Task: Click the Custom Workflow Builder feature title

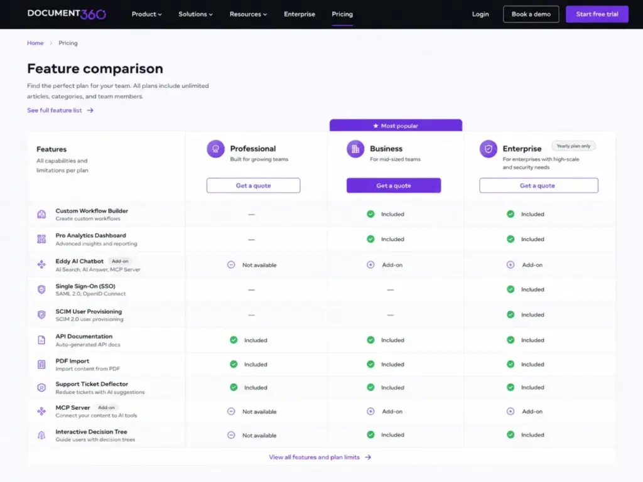Action: click(x=92, y=211)
